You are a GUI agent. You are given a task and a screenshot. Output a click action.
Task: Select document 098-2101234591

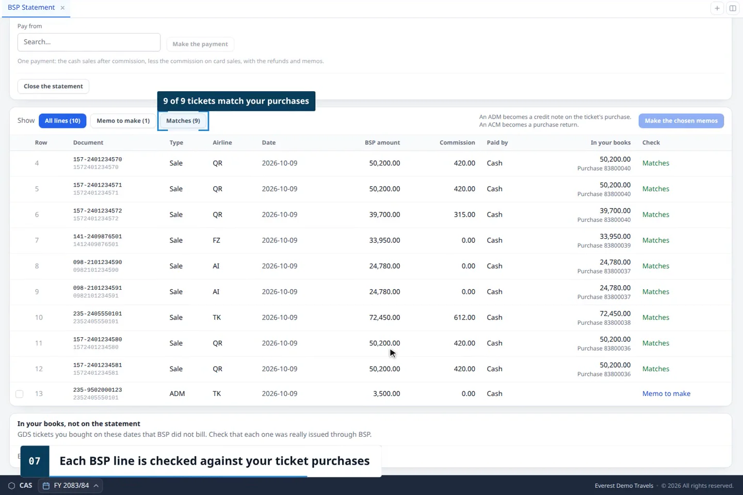[x=98, y=288]
